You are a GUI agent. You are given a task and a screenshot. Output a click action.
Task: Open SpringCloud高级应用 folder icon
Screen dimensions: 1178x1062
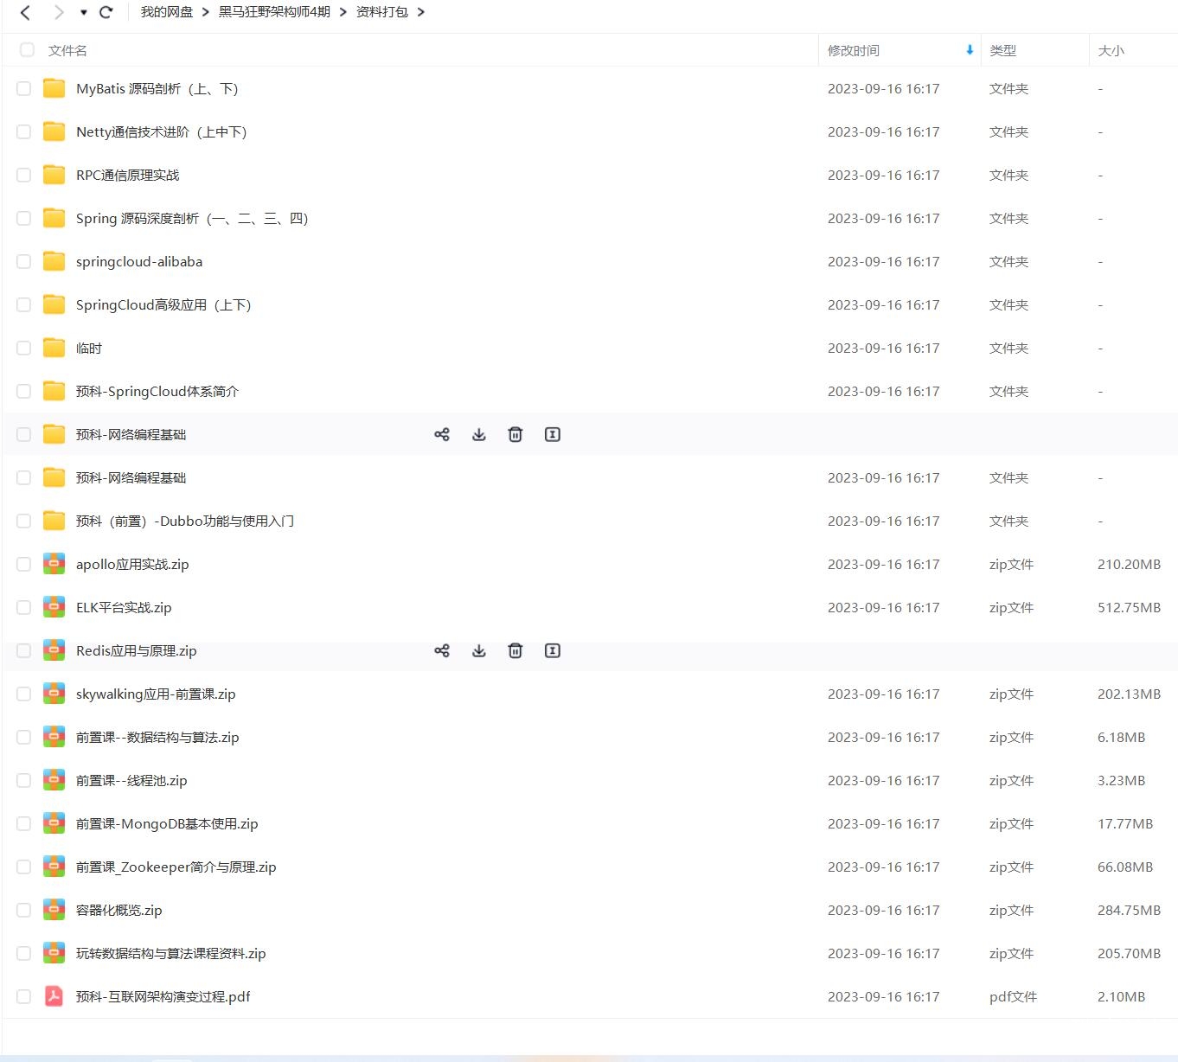(54, 304)
